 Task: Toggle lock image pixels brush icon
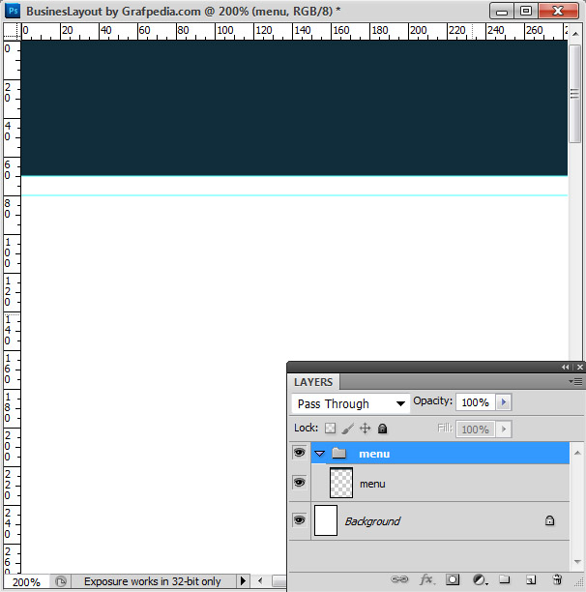pos(348,429)
